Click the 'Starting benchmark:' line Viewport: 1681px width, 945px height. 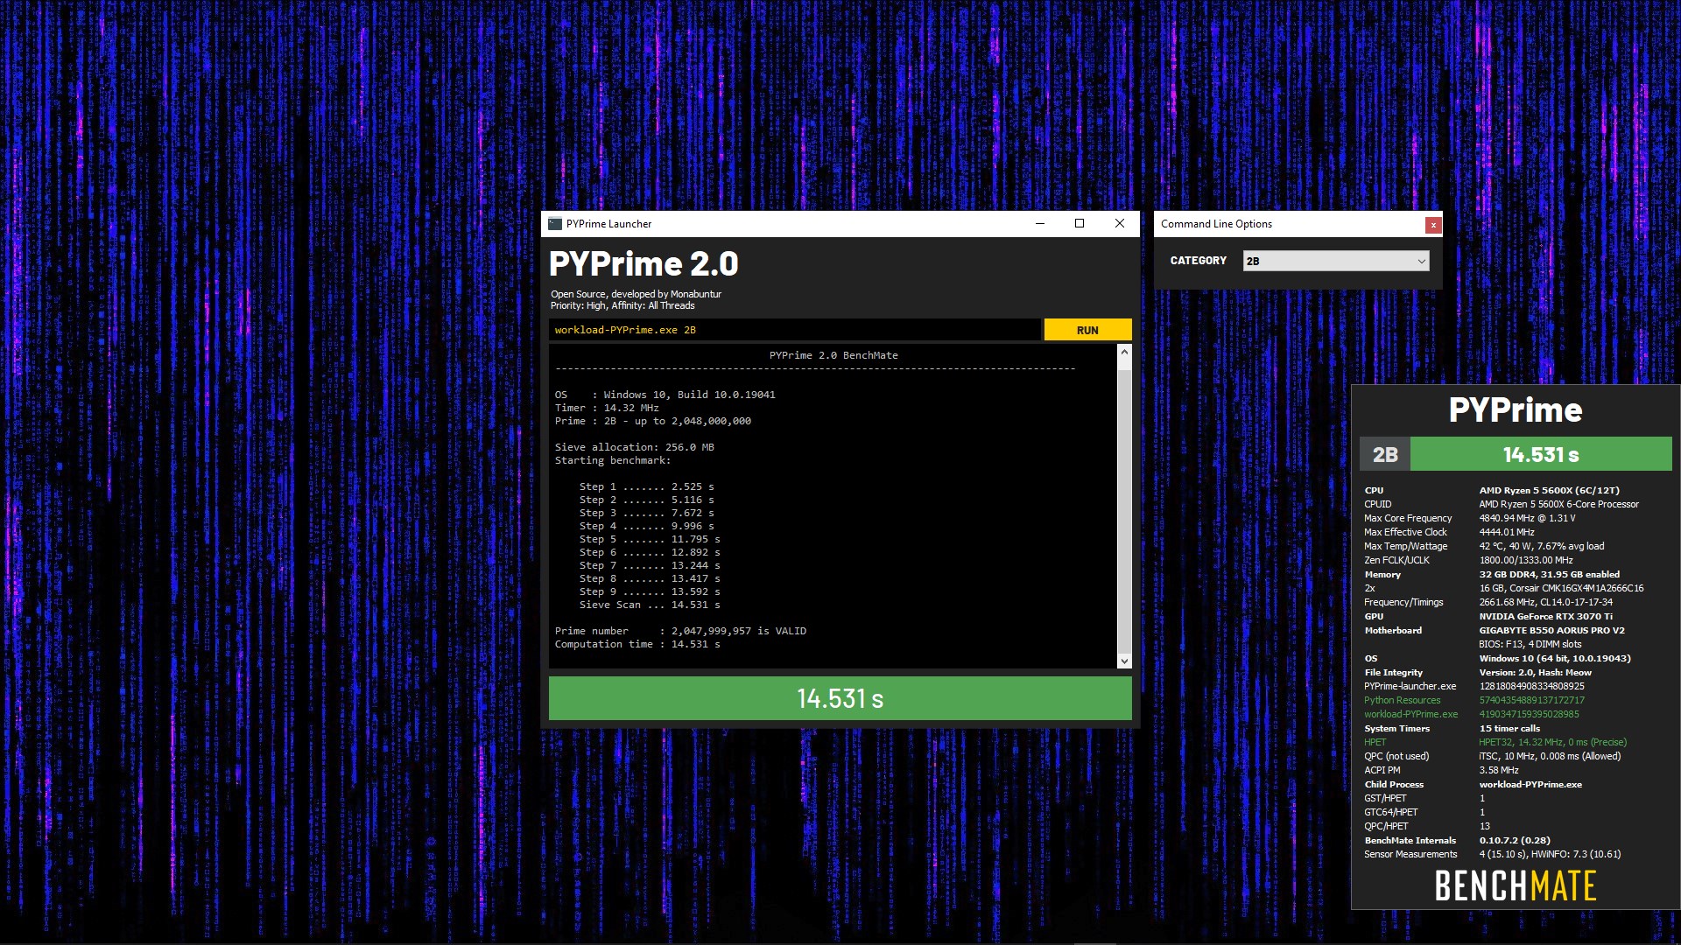pyautogui.click(x=613, y=460)
